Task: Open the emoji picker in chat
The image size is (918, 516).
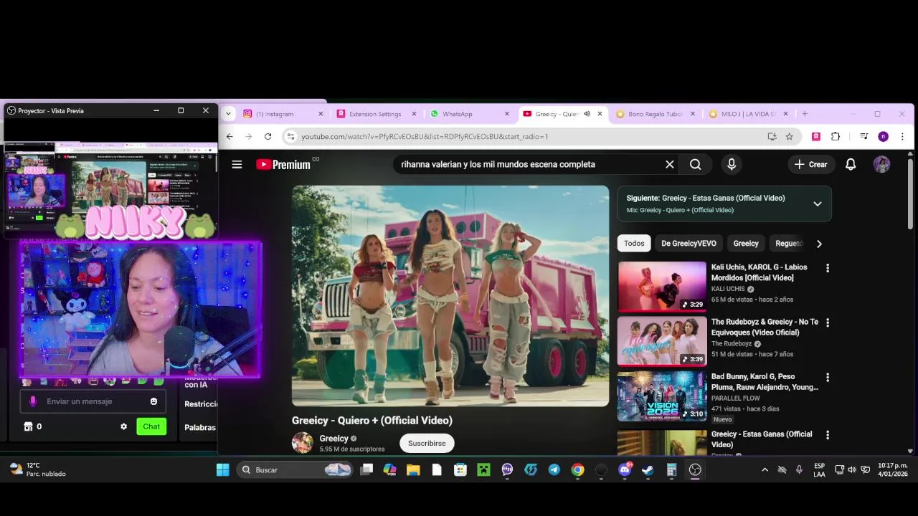Action: tap(153, 401)
